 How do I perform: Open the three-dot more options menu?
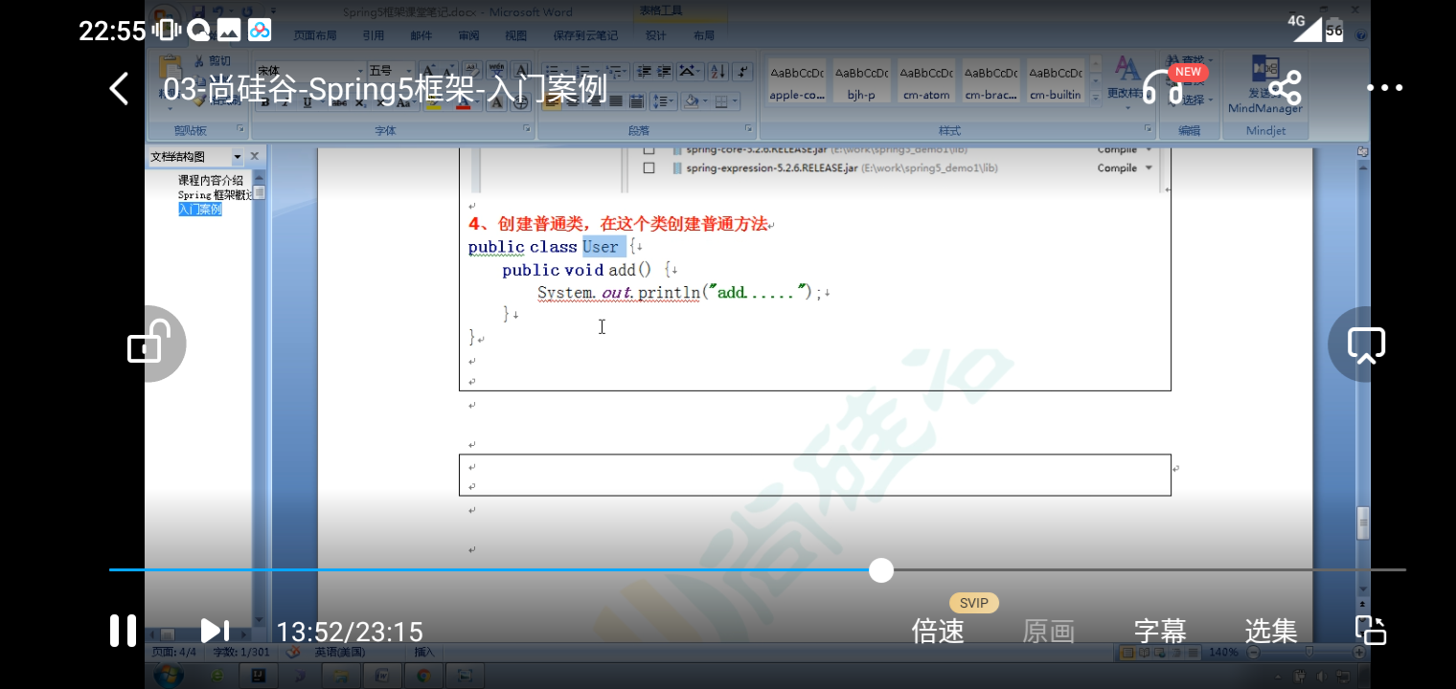coord(1384,88)
